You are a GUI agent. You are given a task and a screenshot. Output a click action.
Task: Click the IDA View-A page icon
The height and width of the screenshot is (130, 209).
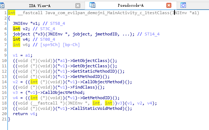(x=2, y=6)
